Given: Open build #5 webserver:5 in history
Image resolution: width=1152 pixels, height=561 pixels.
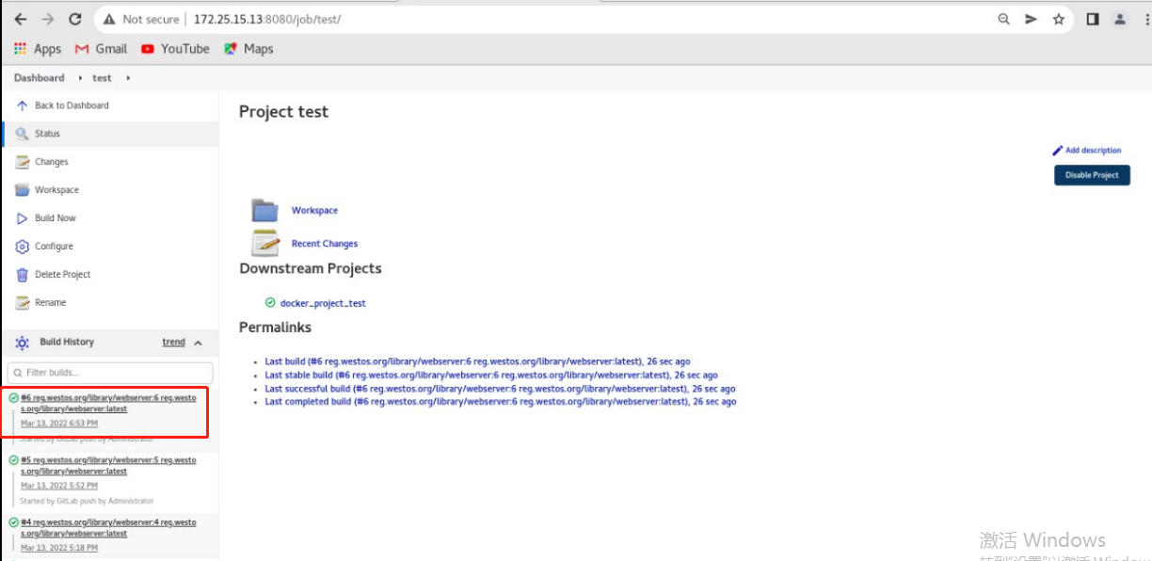Looking at the screenshot, I should click(108, 466).
